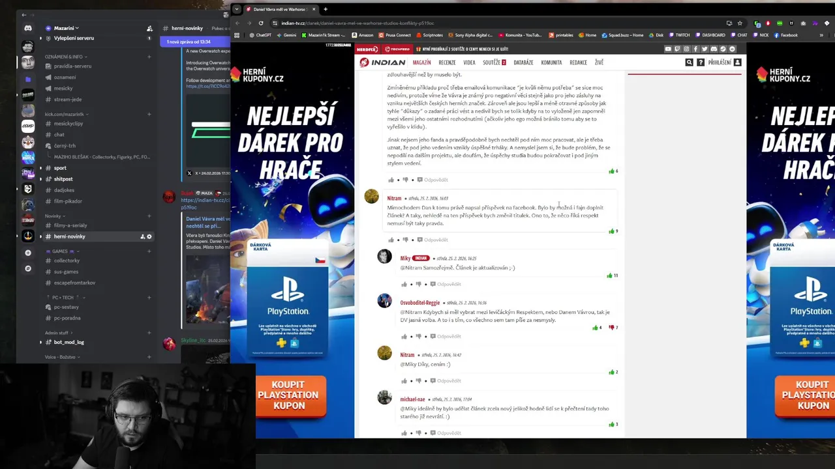
Task: Open Indian's Discord social icon in header
Action: point(714,49)
